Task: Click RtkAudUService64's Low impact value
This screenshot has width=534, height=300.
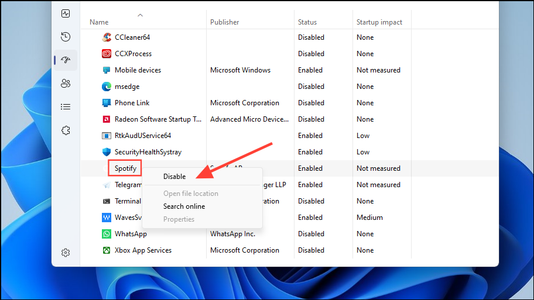Action: (363, 136)
